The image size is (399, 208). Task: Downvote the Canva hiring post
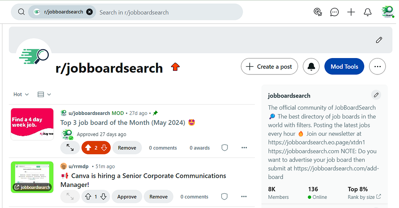[x=103, y=196]
